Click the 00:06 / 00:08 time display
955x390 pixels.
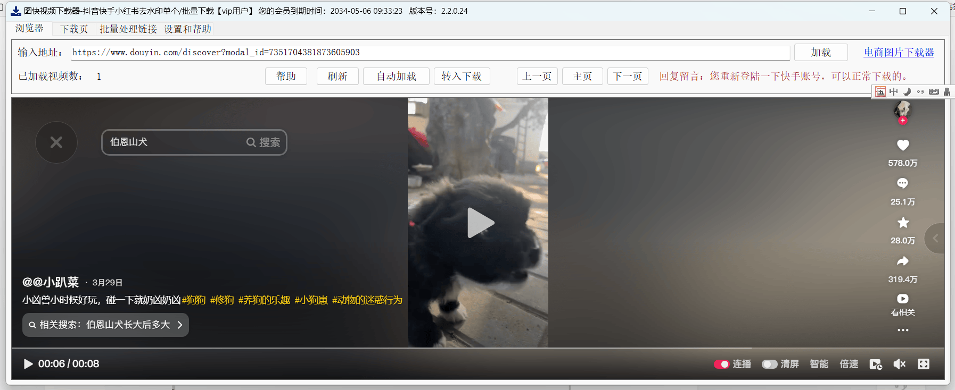pyautogui.click(x=69, y=364)
